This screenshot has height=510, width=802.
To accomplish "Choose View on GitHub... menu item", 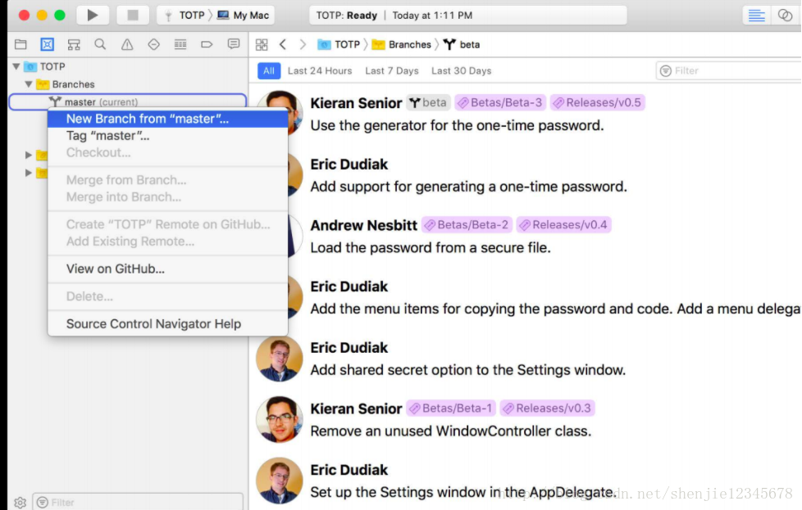I will point(168,269).
